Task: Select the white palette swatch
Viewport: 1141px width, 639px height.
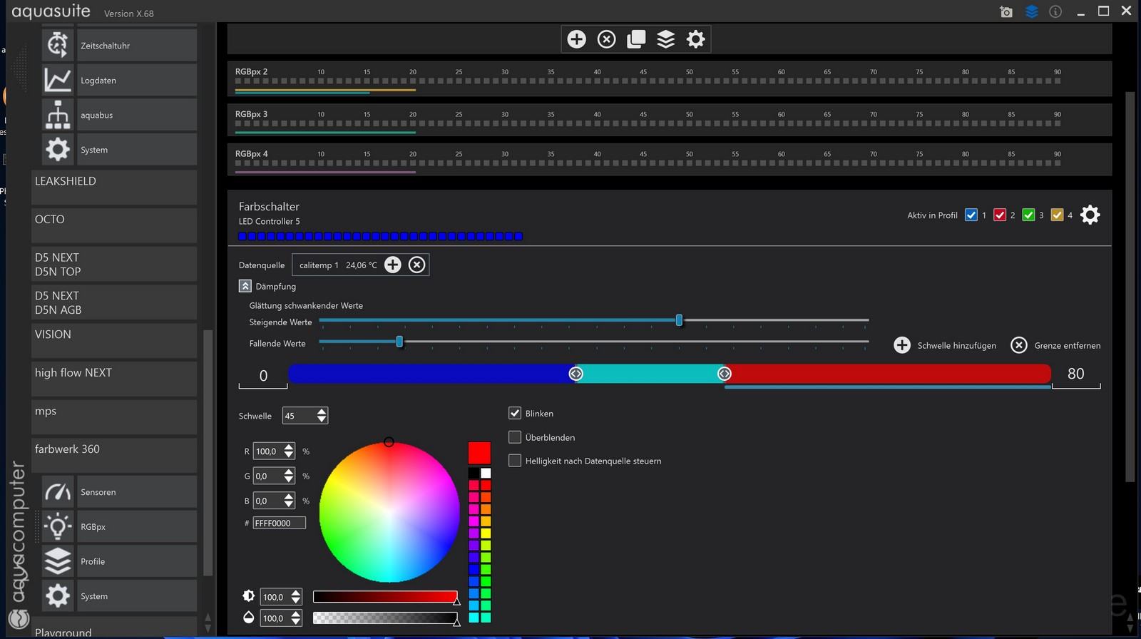Action: (x=486, y=473)
